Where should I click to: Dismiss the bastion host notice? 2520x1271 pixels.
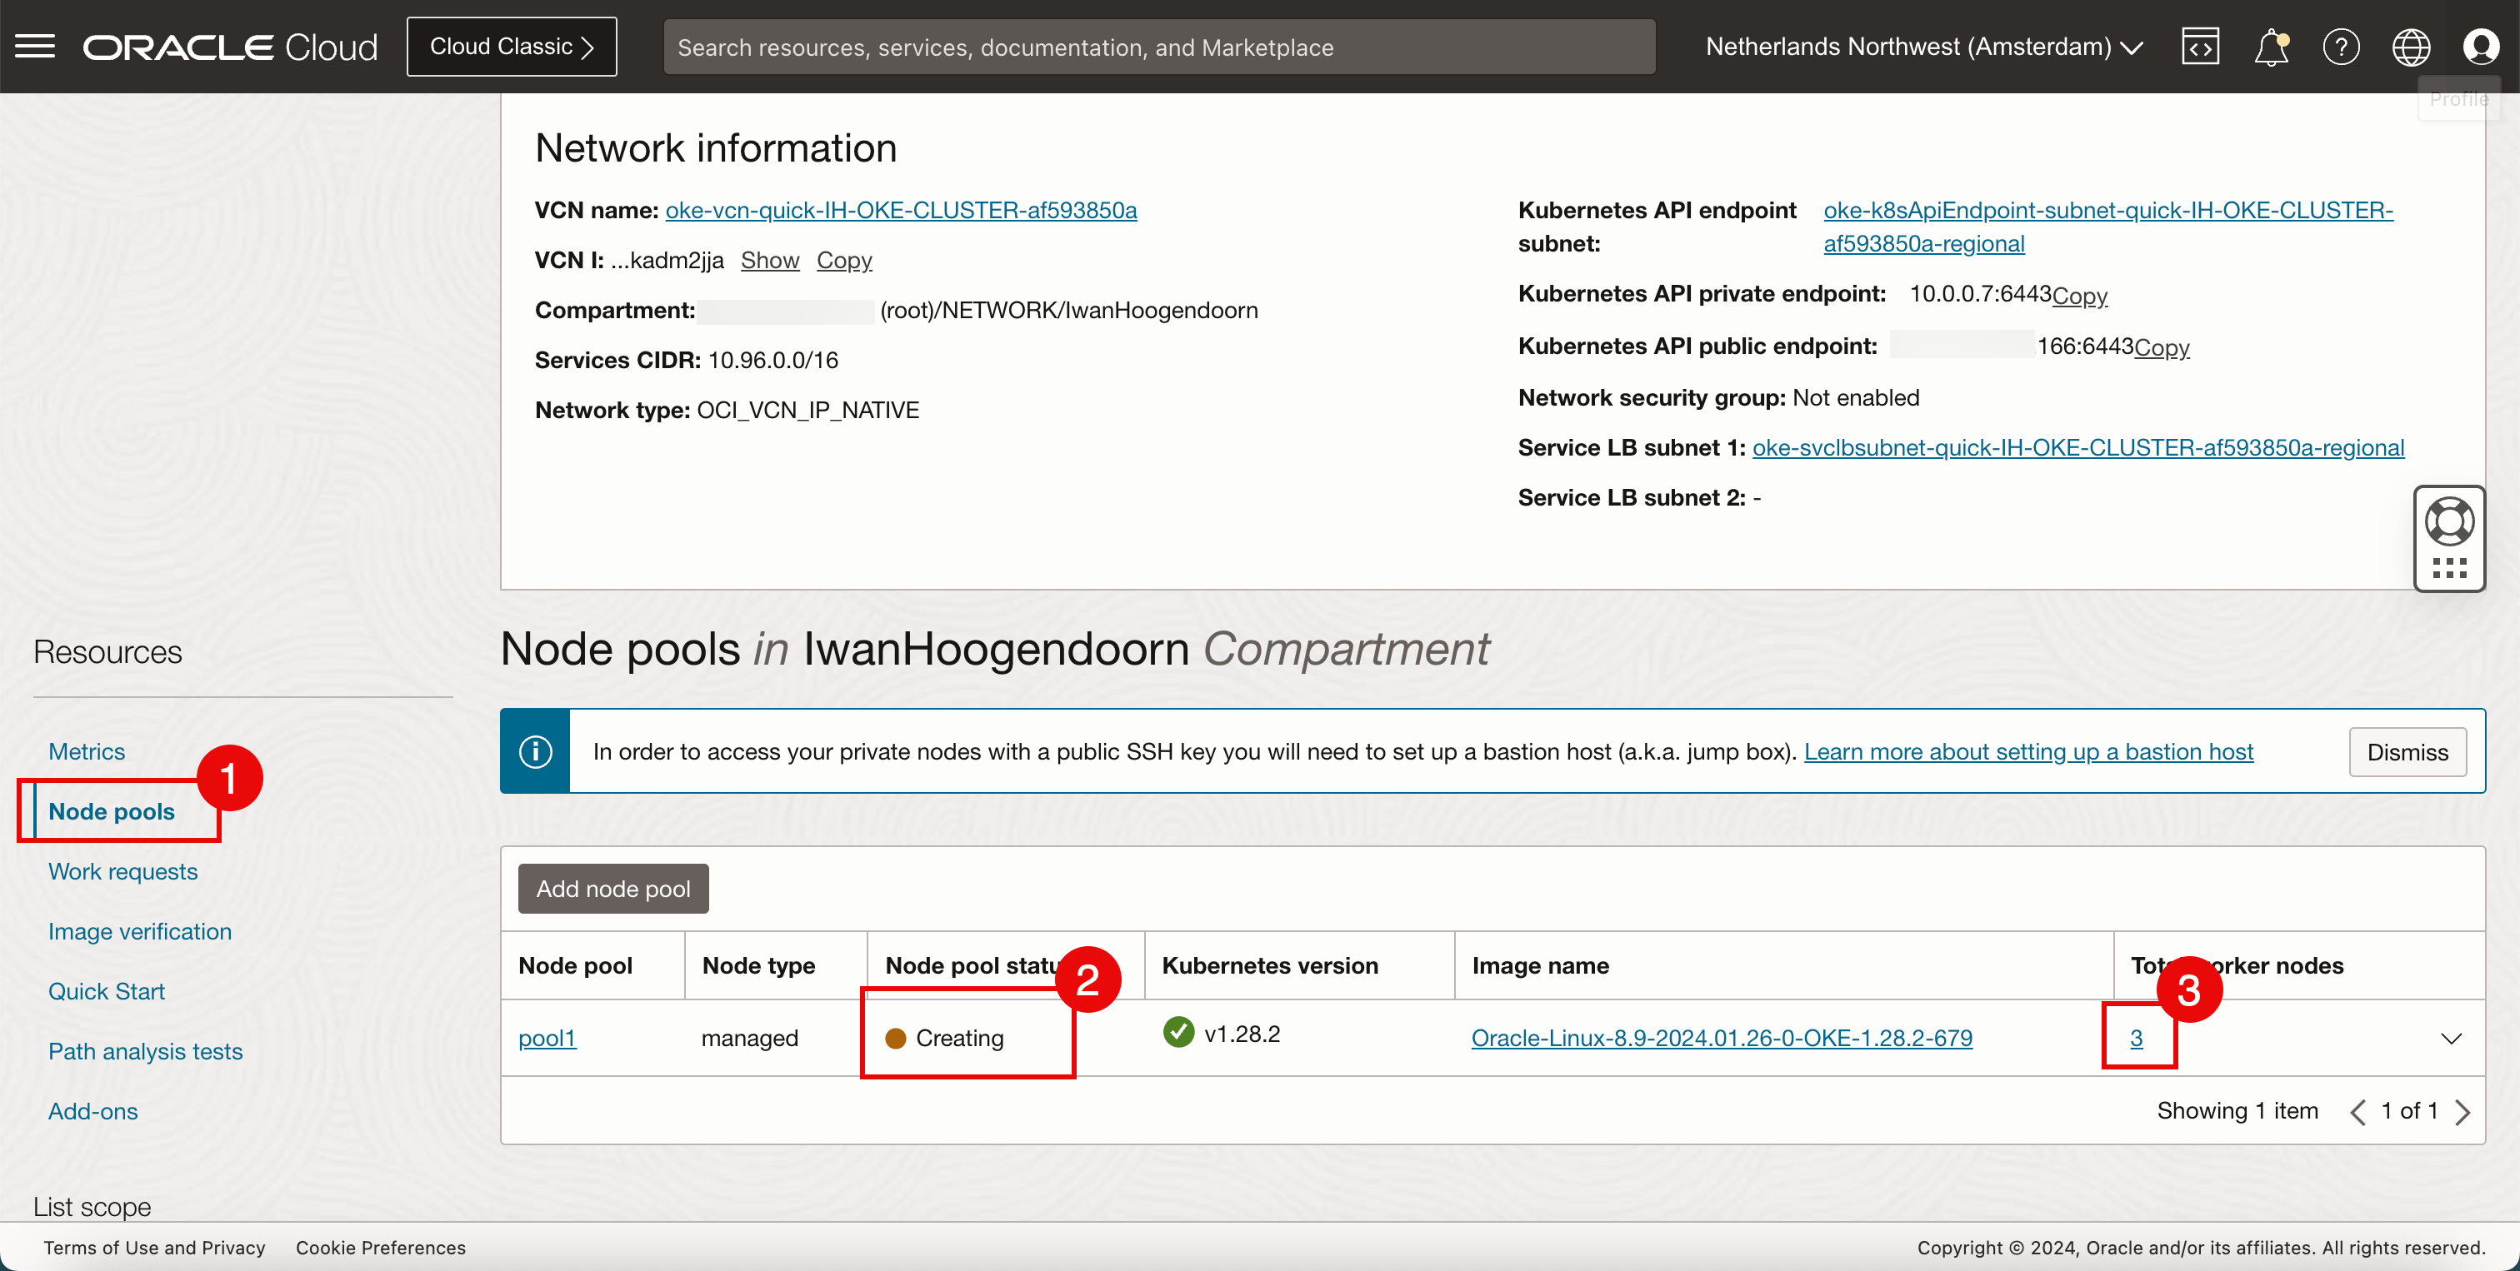(x=2407, y=751)
